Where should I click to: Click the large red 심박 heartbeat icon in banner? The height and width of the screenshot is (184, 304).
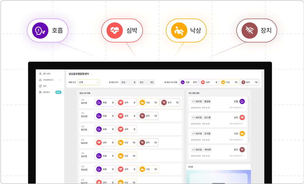pyautogui.click(x=115, y=30)
